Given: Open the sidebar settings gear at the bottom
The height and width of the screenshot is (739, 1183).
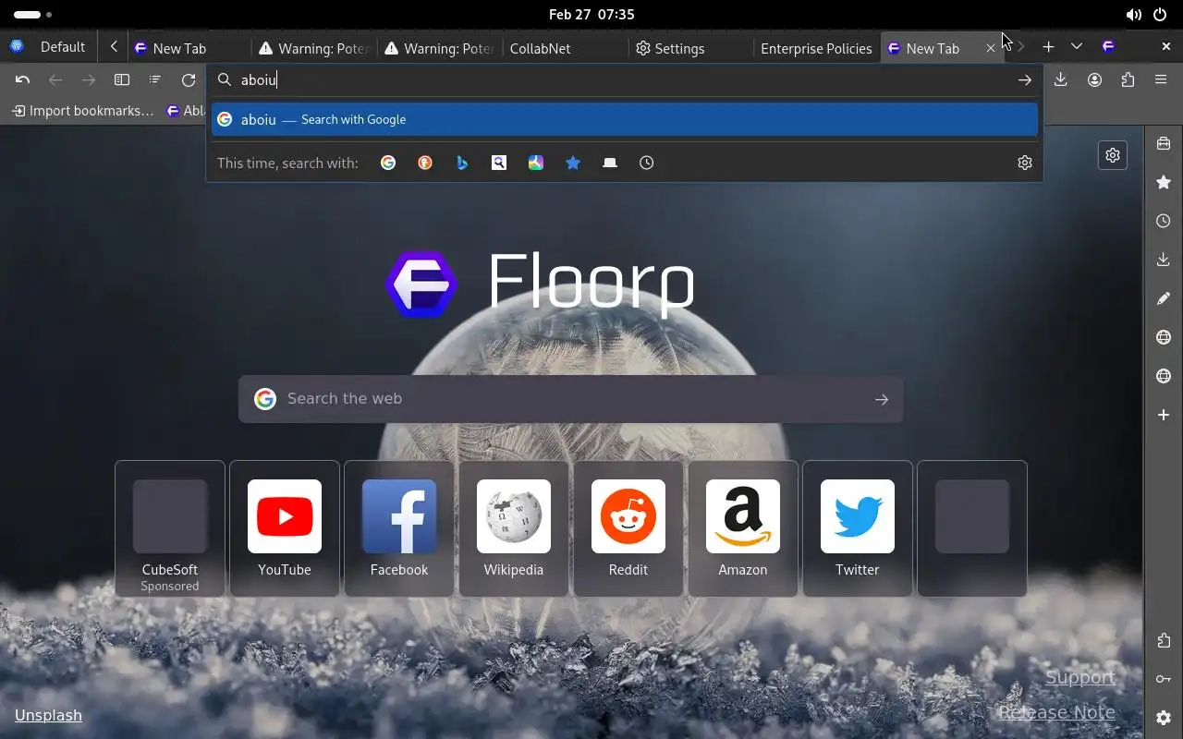Looking at the screenshot, I should (1164, 718).
